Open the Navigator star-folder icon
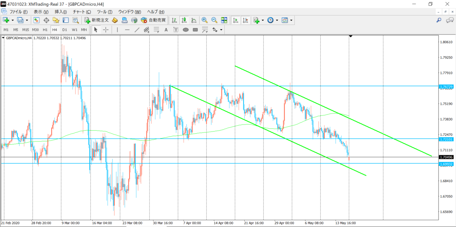 coord(56,20)
